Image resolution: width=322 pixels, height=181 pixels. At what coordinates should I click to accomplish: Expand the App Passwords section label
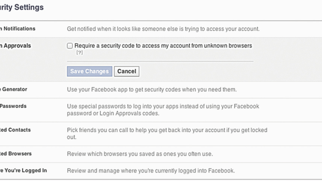click(x=13, y=106)
